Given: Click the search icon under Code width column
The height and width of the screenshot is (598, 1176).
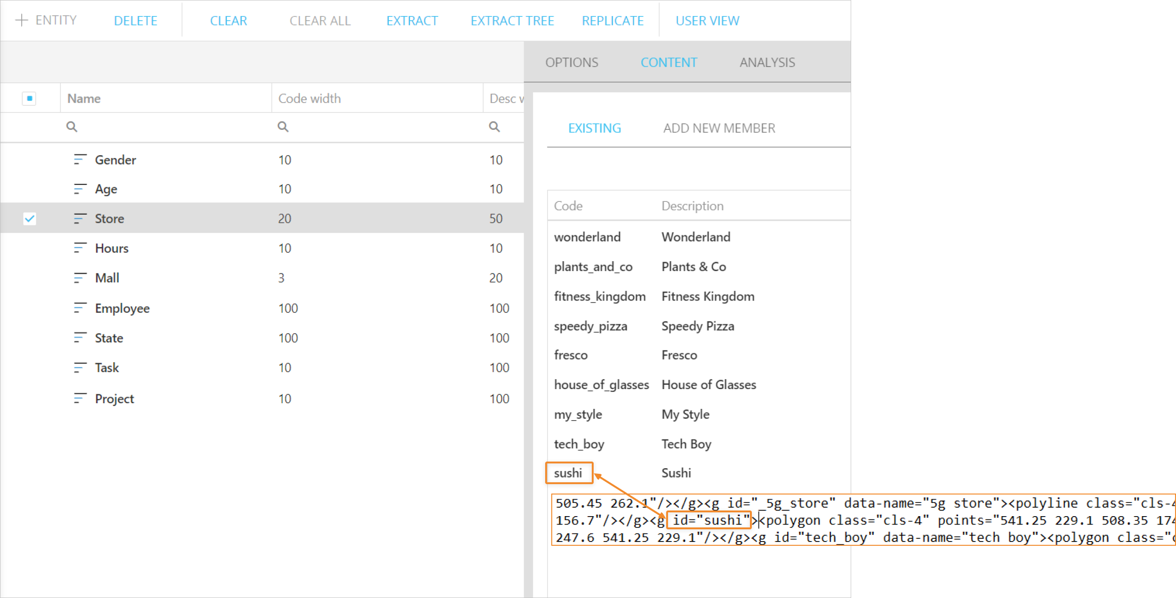Looking at the screenshot, I should click(283, 127).
